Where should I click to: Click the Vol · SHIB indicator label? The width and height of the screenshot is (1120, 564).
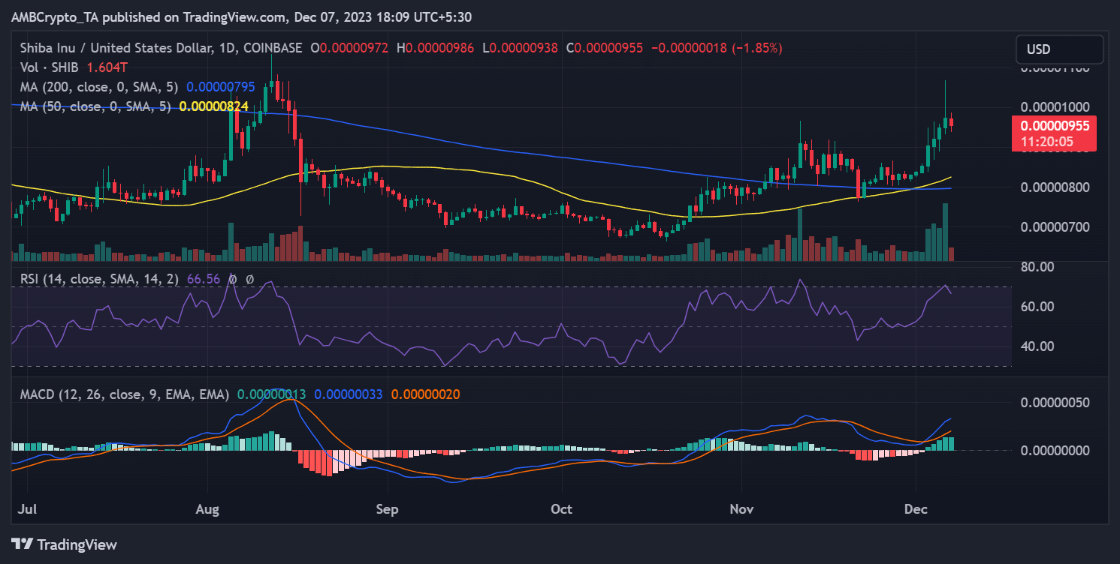48,67
